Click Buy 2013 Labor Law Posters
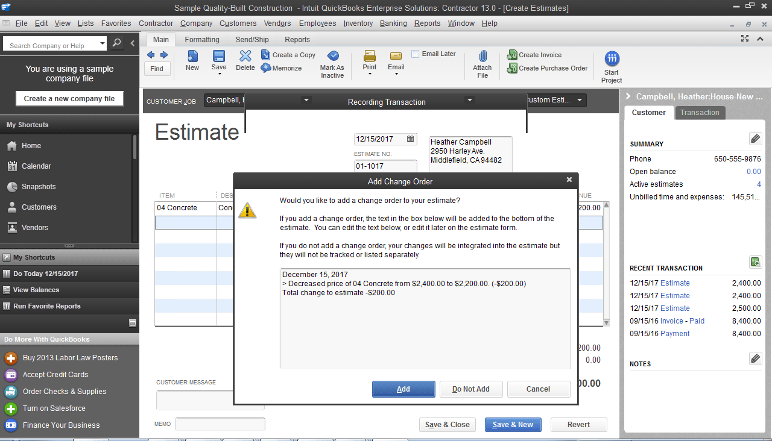 pos(70,358)
